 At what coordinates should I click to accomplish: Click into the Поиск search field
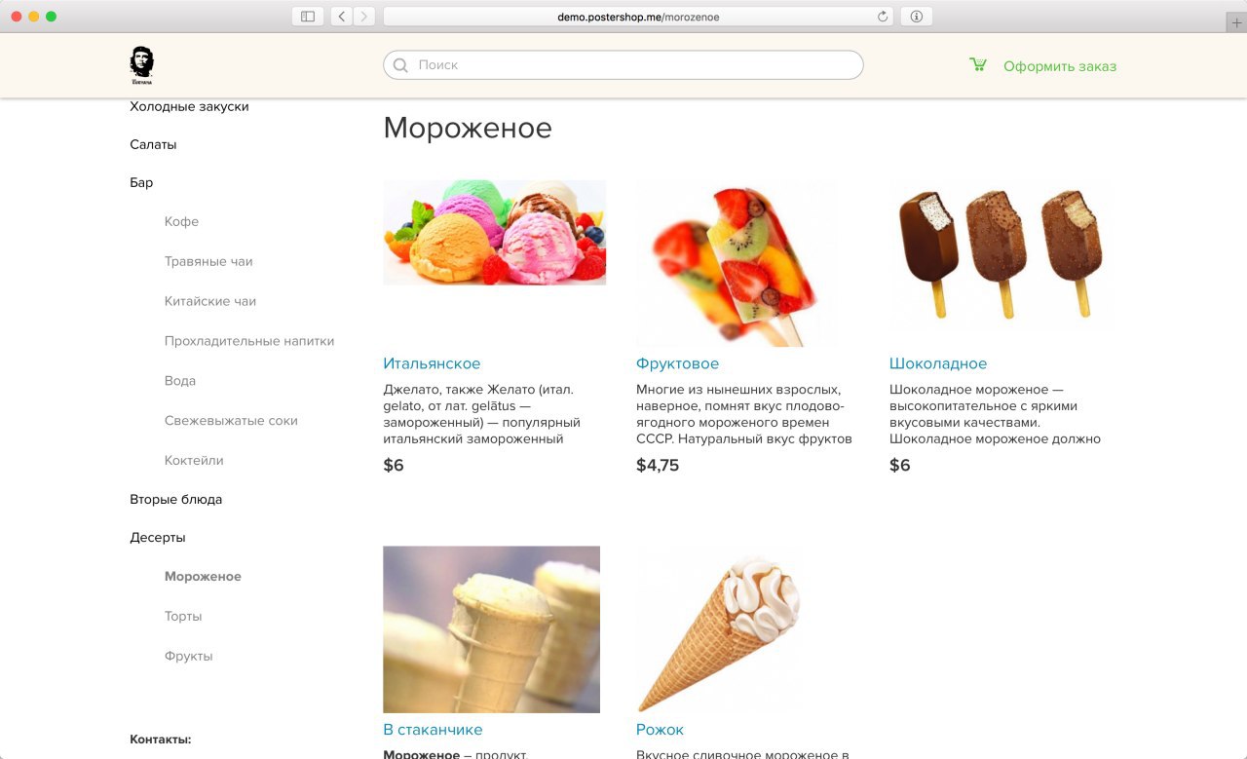[623, 65]
